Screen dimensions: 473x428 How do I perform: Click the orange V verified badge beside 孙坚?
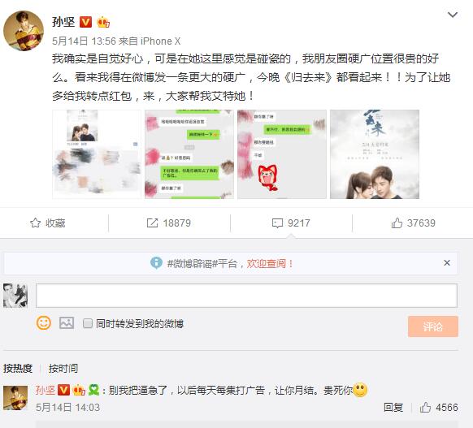(85, 22)
